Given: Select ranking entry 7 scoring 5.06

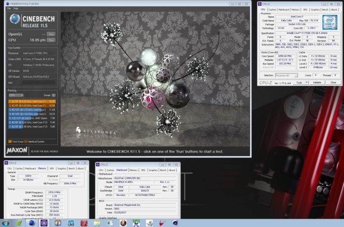Looking at the screenshot, I should click(x=32, y=126).
